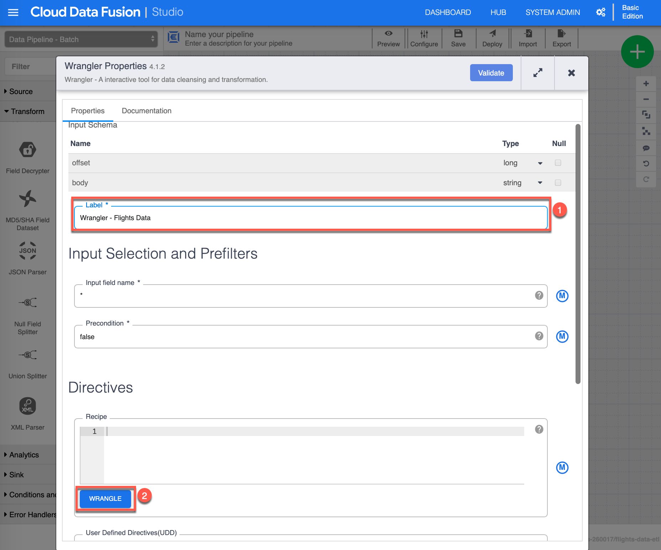The width and height of the screenshot is (661, 550).
Task: Switch to the Documentation tab
Action: 146,111
